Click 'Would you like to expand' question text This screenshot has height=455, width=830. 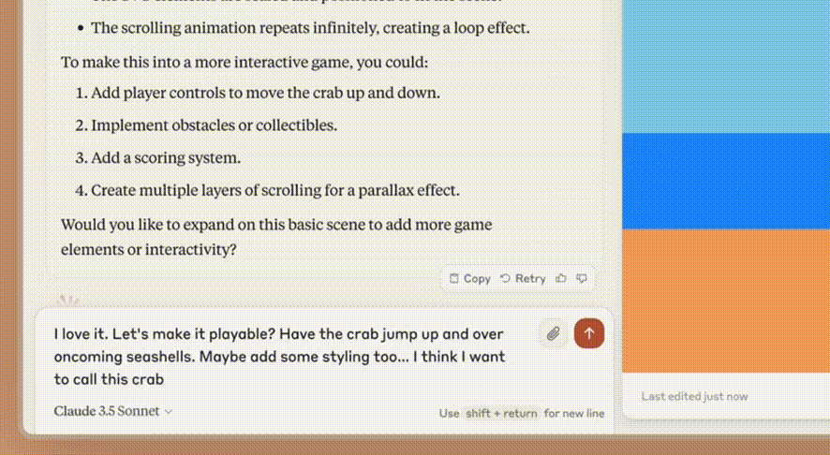point(276,237)
